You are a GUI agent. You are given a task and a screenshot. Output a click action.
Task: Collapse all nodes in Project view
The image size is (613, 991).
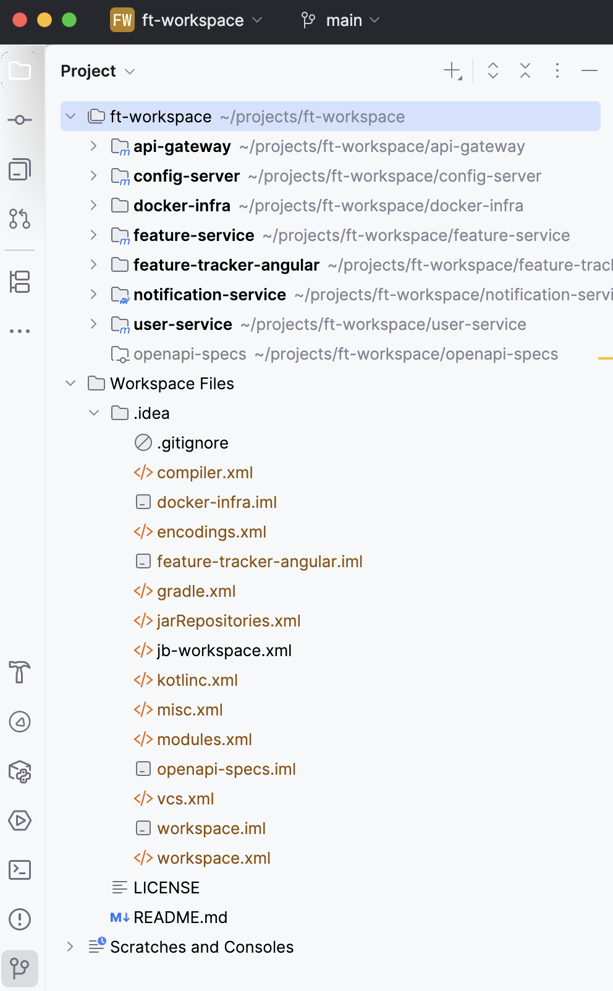[525, 71]
